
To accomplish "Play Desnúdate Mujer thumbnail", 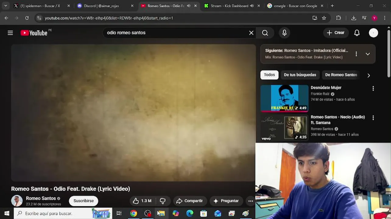I will point(284,98).
